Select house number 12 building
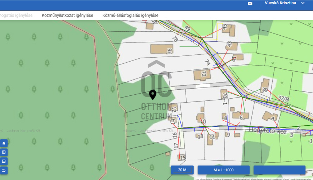313x180 pixels. tap(173, 108)
